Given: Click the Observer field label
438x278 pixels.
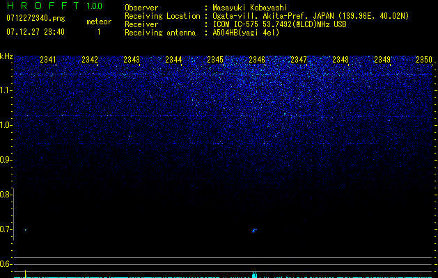Looking at the screenshot, I should tap(141, 8).
